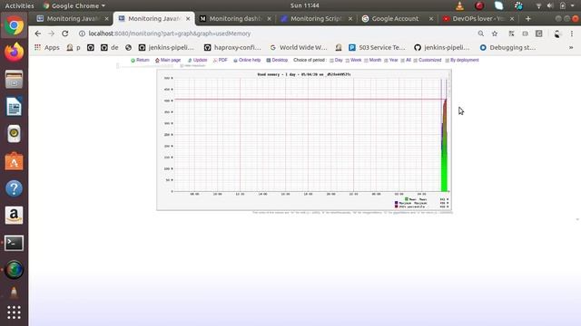Open the Chrome profile avatar icon

[x=557, y=34]
